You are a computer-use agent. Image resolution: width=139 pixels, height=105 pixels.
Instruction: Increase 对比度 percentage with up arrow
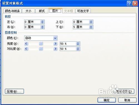[78, 48]
